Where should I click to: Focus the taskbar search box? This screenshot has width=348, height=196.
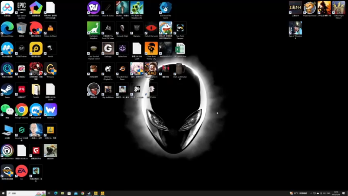(26, 193)
